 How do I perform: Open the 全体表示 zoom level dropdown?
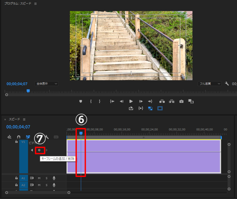tap(47, 84)
